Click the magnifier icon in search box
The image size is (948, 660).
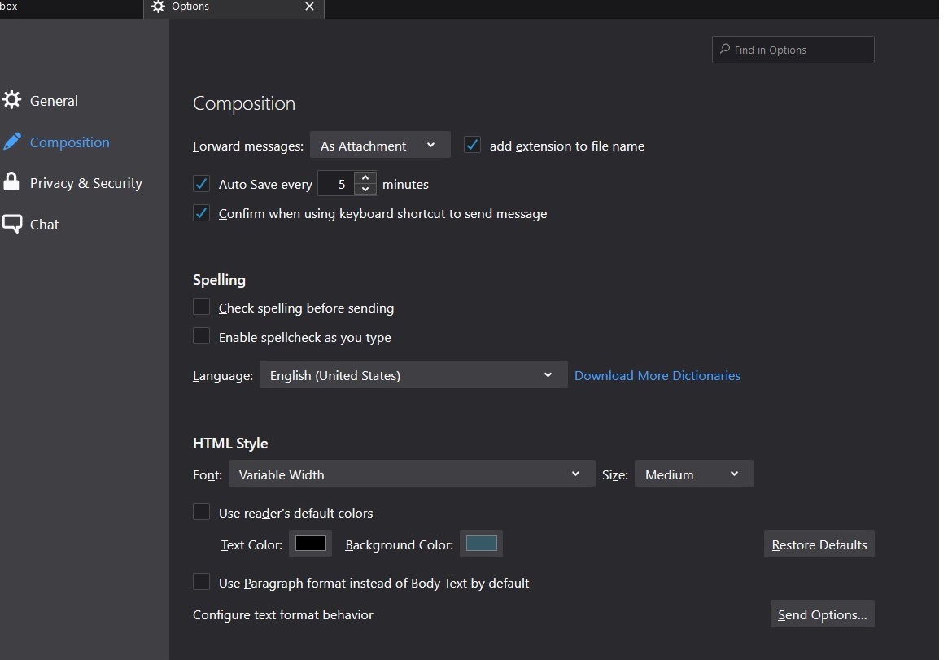pos(724,50)
